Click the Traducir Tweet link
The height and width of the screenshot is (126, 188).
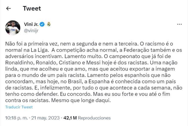(x=19, y=107)
